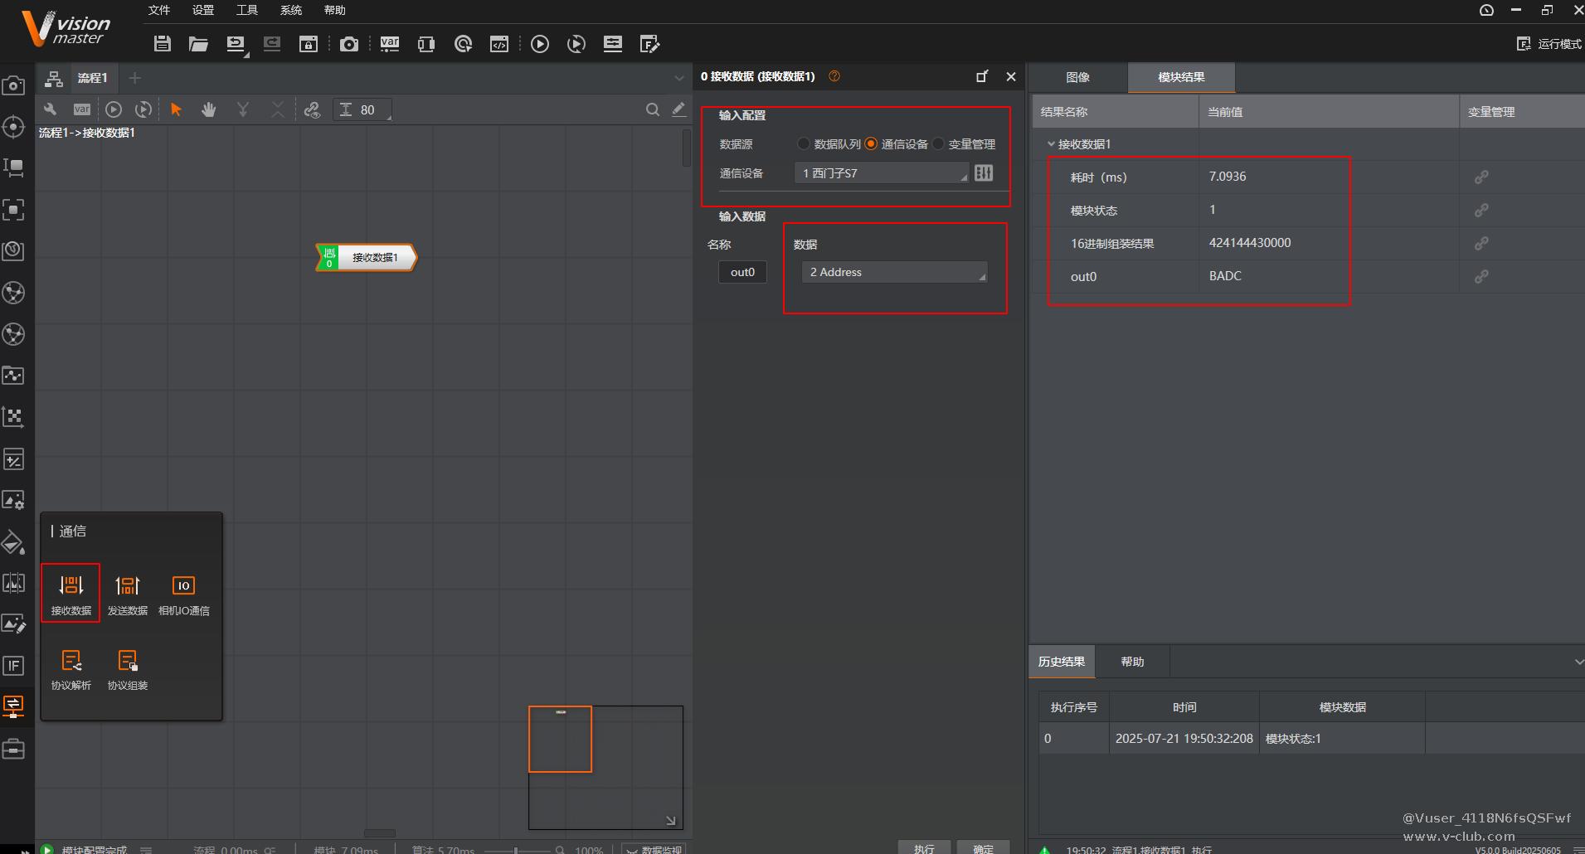The height and width of the screenshot is (854, 1585).
Task: Link 16进制组装结果 to variable
Action: [x=1481, y=243]
